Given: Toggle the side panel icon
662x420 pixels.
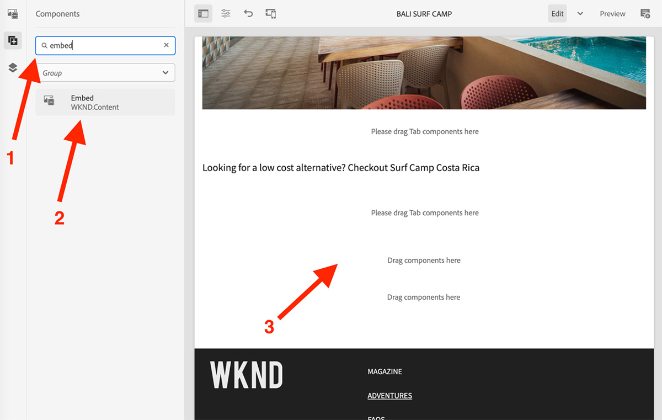Looking at the screenshot, I should tap(203, 14).
